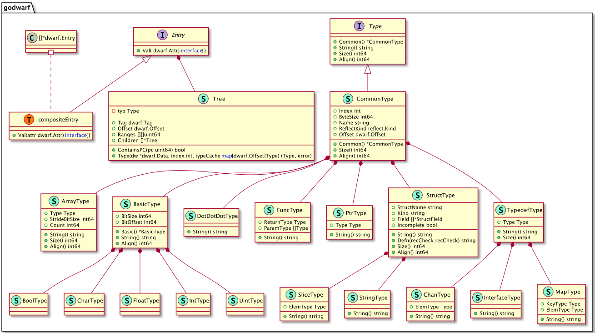
Task: Click the S icon of MapType
Action: [546, 292]
